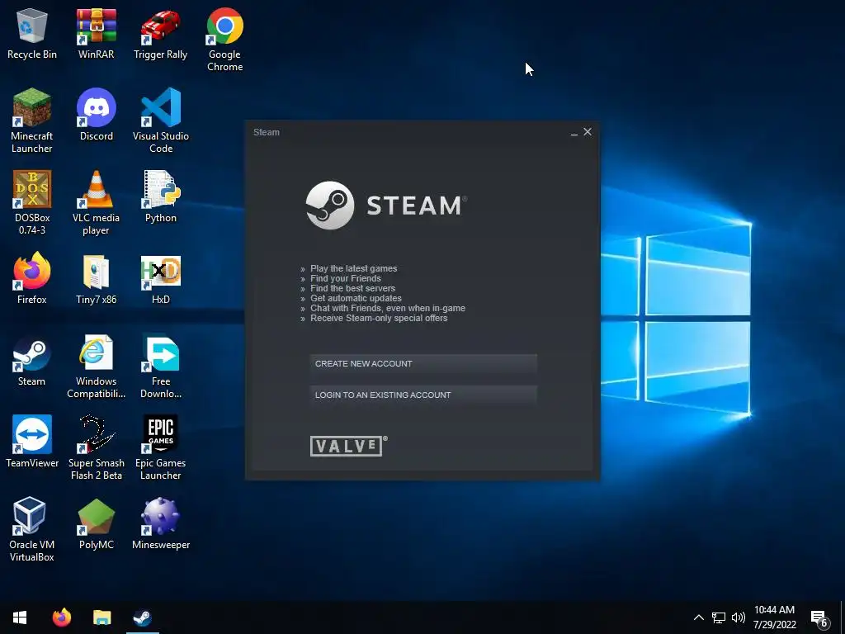
Task: Click 'Play the latest games' text
Action: [x=353, y=268]
